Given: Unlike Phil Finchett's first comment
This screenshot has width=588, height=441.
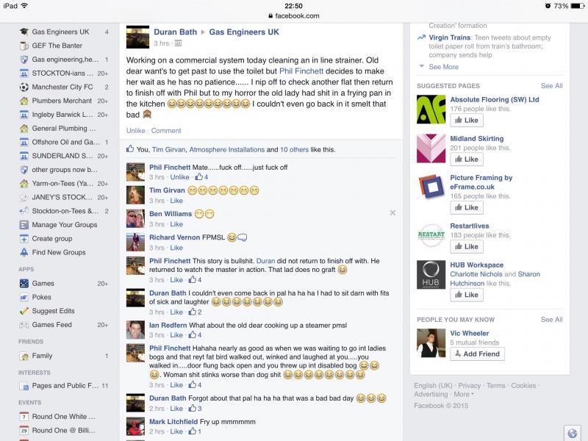Looking at the screenshot, I should [179, 177].
